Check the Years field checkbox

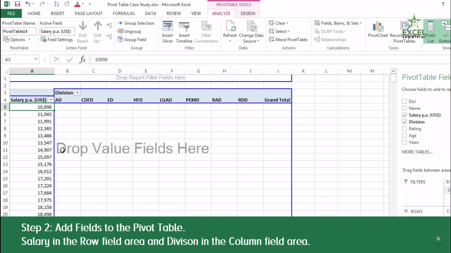(404, 142)
